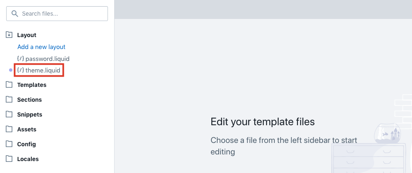
Task: Open the Config folder label
Action: pyautogui.click(x=26, y=145)
